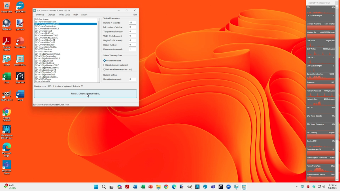Click the Runtime in seconds field
This screenshot has width=340, height=191.
tap(132, 23)
